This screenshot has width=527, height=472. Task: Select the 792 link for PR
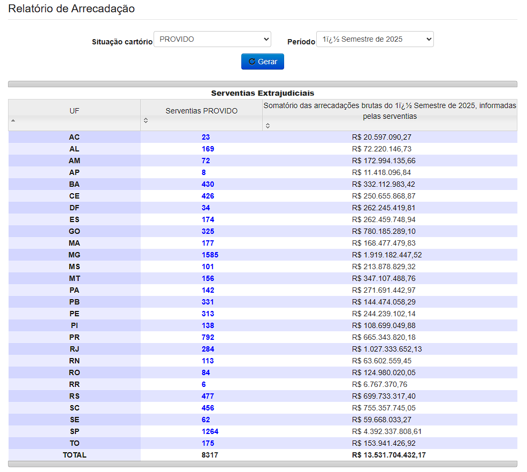pos(208,337)
